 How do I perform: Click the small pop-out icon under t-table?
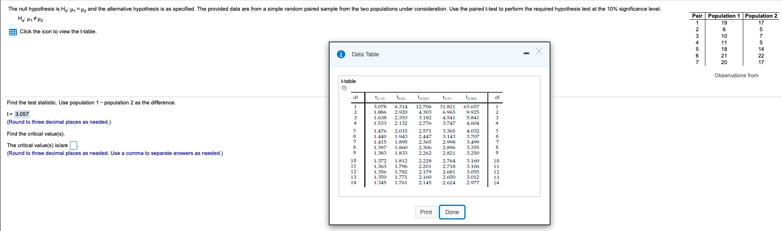344,88
